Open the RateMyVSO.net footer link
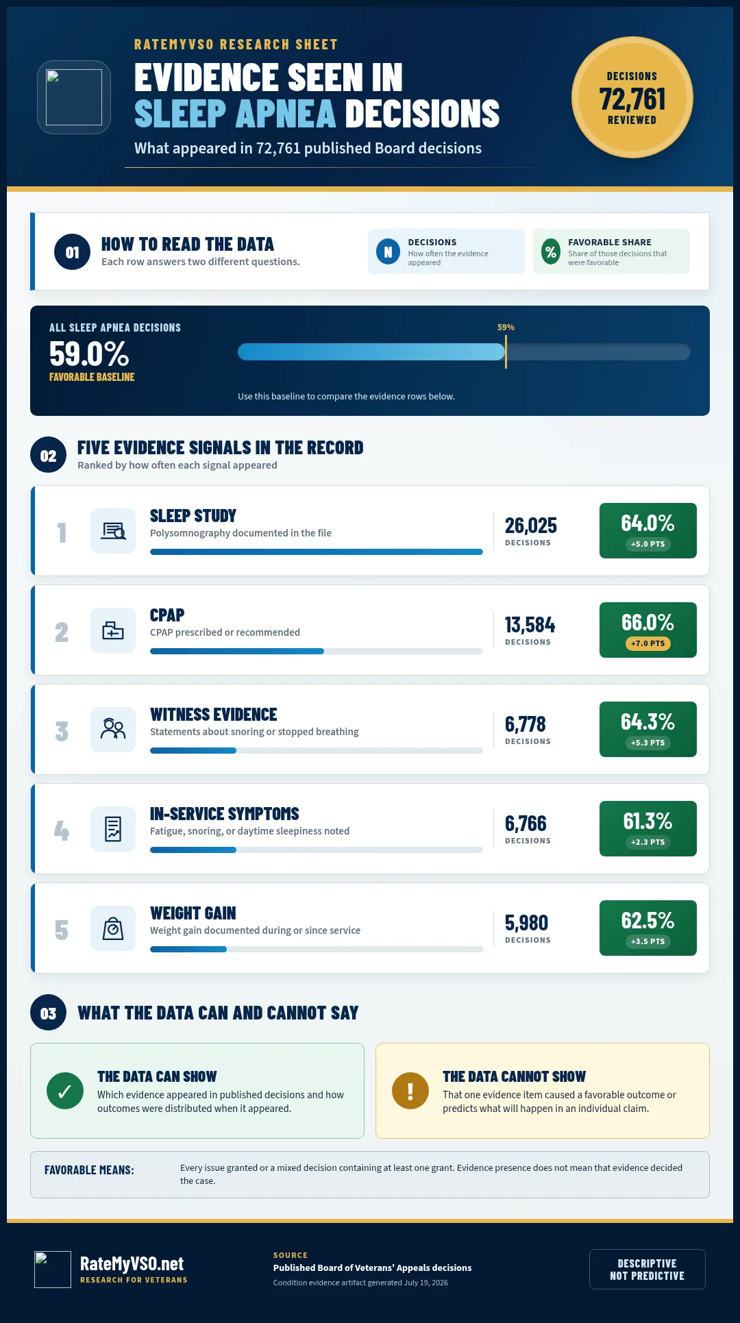The width and height of the screenshot is (740, 1323). point(132,1263)
